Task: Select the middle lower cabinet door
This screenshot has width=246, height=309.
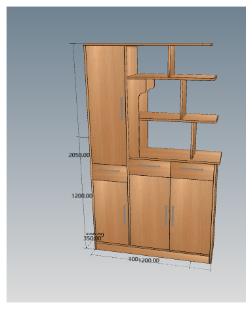Action: click(x=150, y=212)
